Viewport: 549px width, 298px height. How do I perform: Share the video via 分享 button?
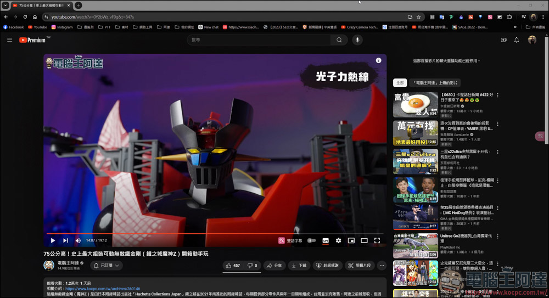click(x=274, y=266)
